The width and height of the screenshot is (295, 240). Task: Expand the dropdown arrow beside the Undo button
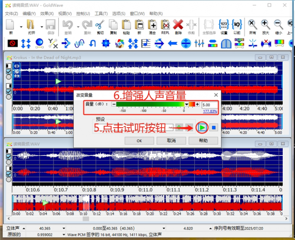(78, 27)
